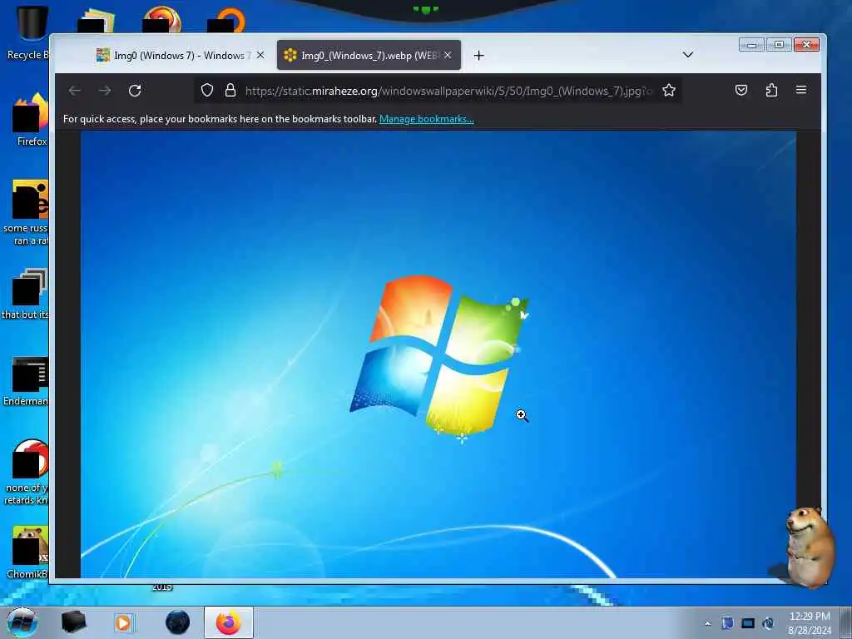This screenshot has height=639, width=852.
Task: Minimize the Firefox window
Action: [x=751, y=45]
